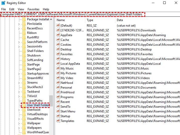
Task: Click the string icon of NetHood value
Action: pyautogui.click(x=58, y=83)
